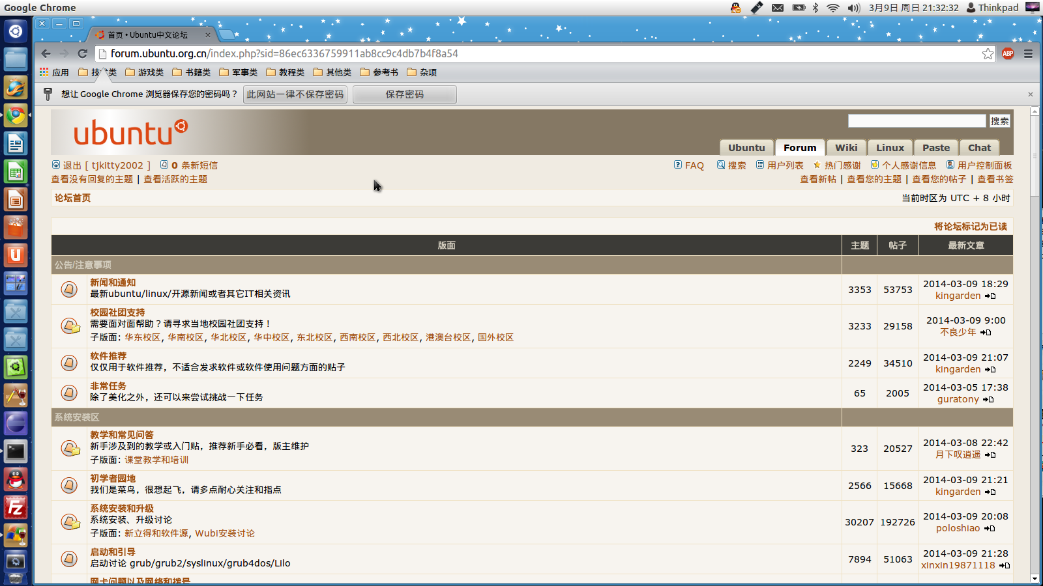Click the 启动和引导 board status icon
The height and width of the screenshot is (586, 1043).
[69, 559]
